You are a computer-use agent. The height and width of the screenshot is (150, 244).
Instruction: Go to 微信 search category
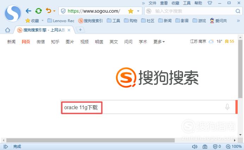click(x=41, y=42)
